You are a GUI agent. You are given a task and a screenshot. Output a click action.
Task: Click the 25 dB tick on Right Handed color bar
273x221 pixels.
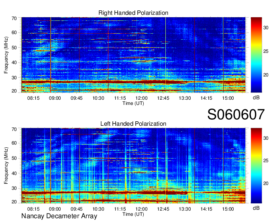(x=266, y=51)
